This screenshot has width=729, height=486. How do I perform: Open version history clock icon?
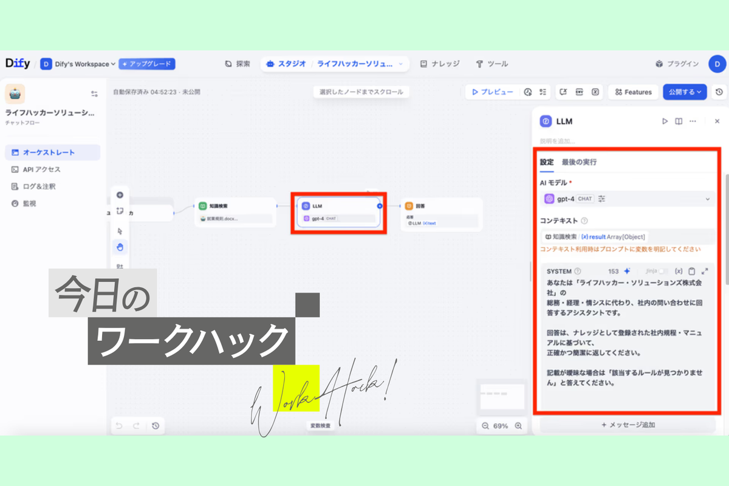pos(719,92)
